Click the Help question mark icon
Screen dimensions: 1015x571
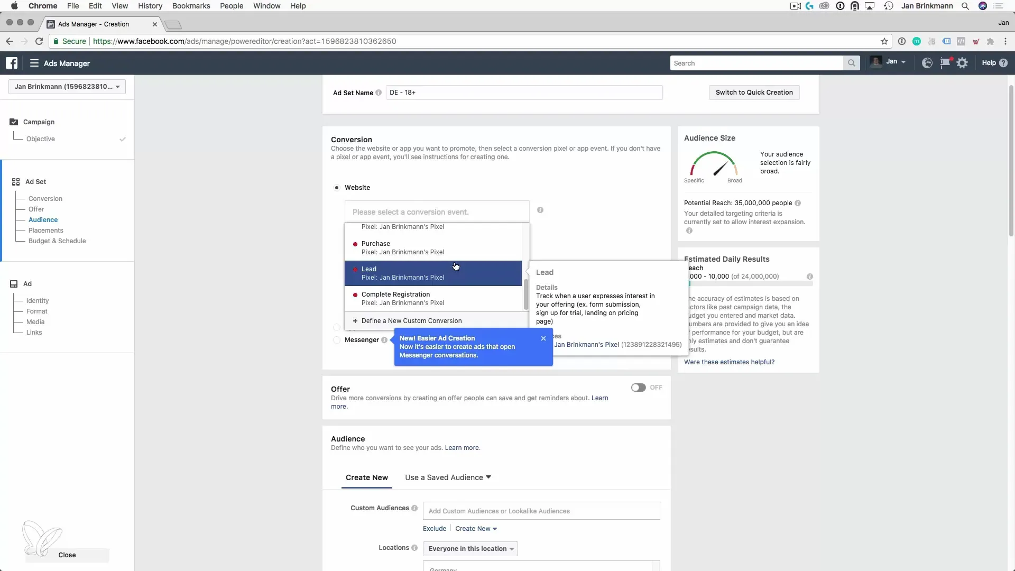click(1003, 63)
